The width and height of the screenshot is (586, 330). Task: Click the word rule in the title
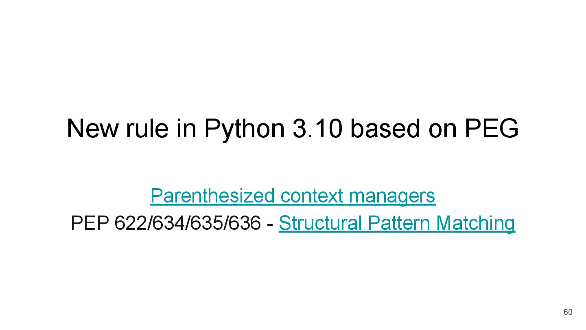click(147, 128)
